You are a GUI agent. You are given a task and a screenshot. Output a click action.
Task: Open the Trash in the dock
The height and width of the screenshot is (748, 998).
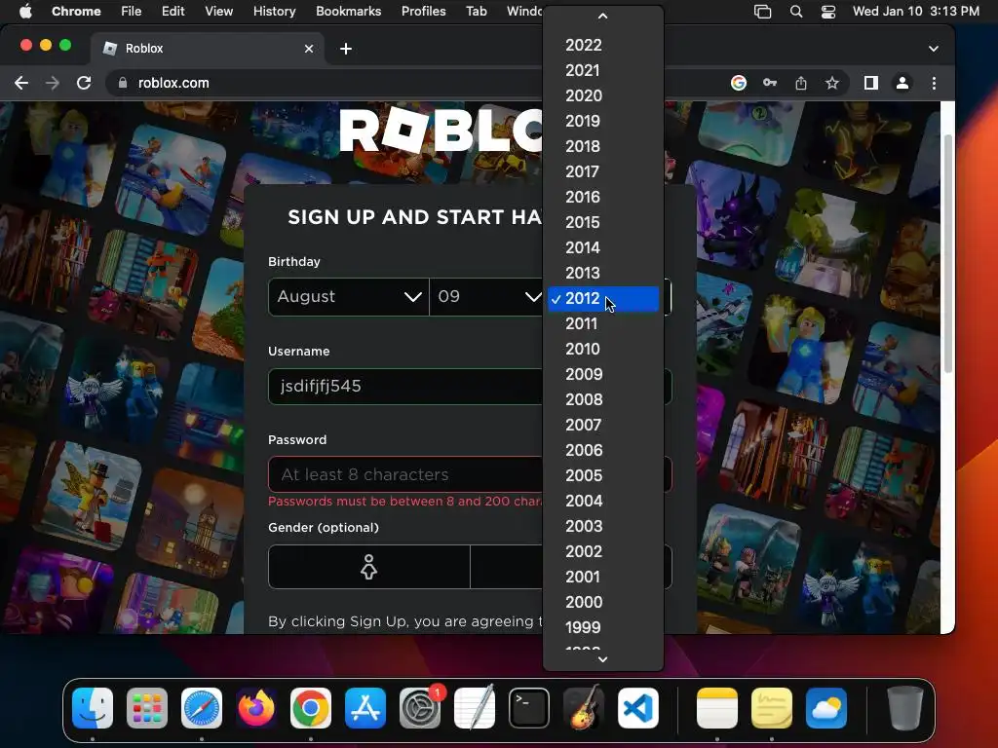click(905, 708)
